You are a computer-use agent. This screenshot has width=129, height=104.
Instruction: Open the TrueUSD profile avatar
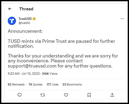[12, 21]
